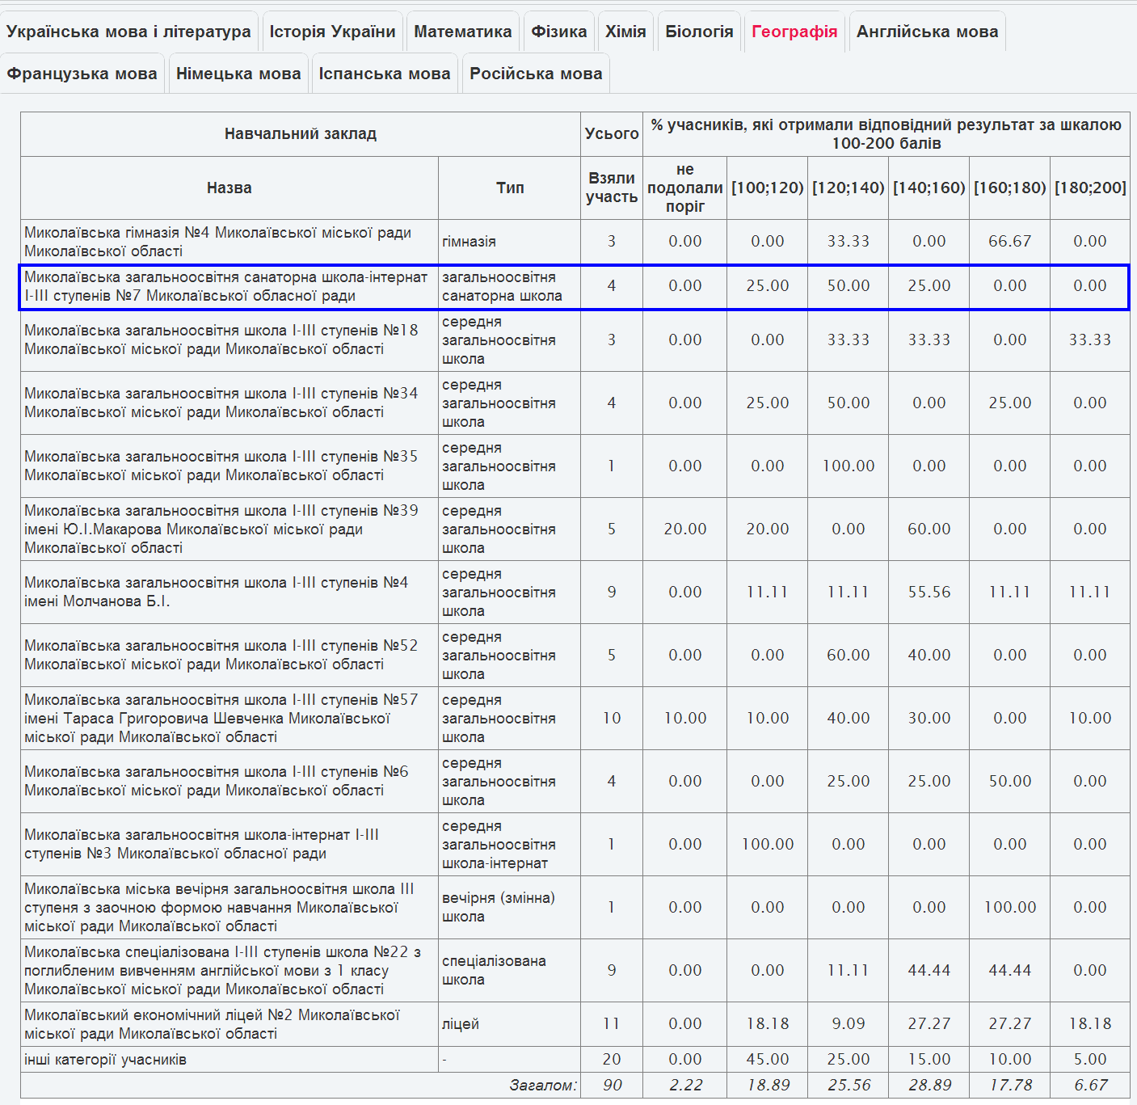The image size is (1137, 1105).
Task: Select the Біологія tab
Action: point(699,32)
